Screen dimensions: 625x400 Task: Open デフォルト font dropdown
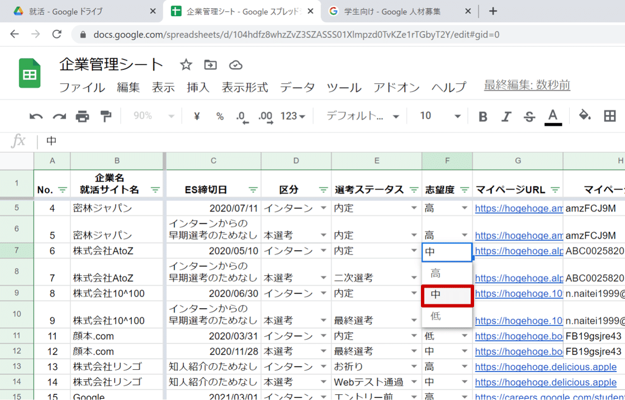point(362,116)
